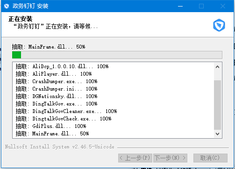Viewport: 235px width, 169px height.
Task: Select the AliPlayer.dll log line
Action: 54,74
